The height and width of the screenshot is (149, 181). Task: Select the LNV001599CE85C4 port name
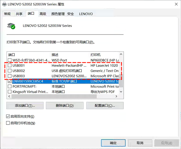(28, 81)
